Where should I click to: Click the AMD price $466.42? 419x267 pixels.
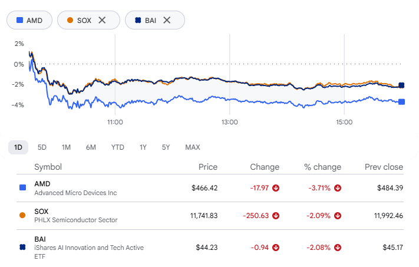[204, 188]
